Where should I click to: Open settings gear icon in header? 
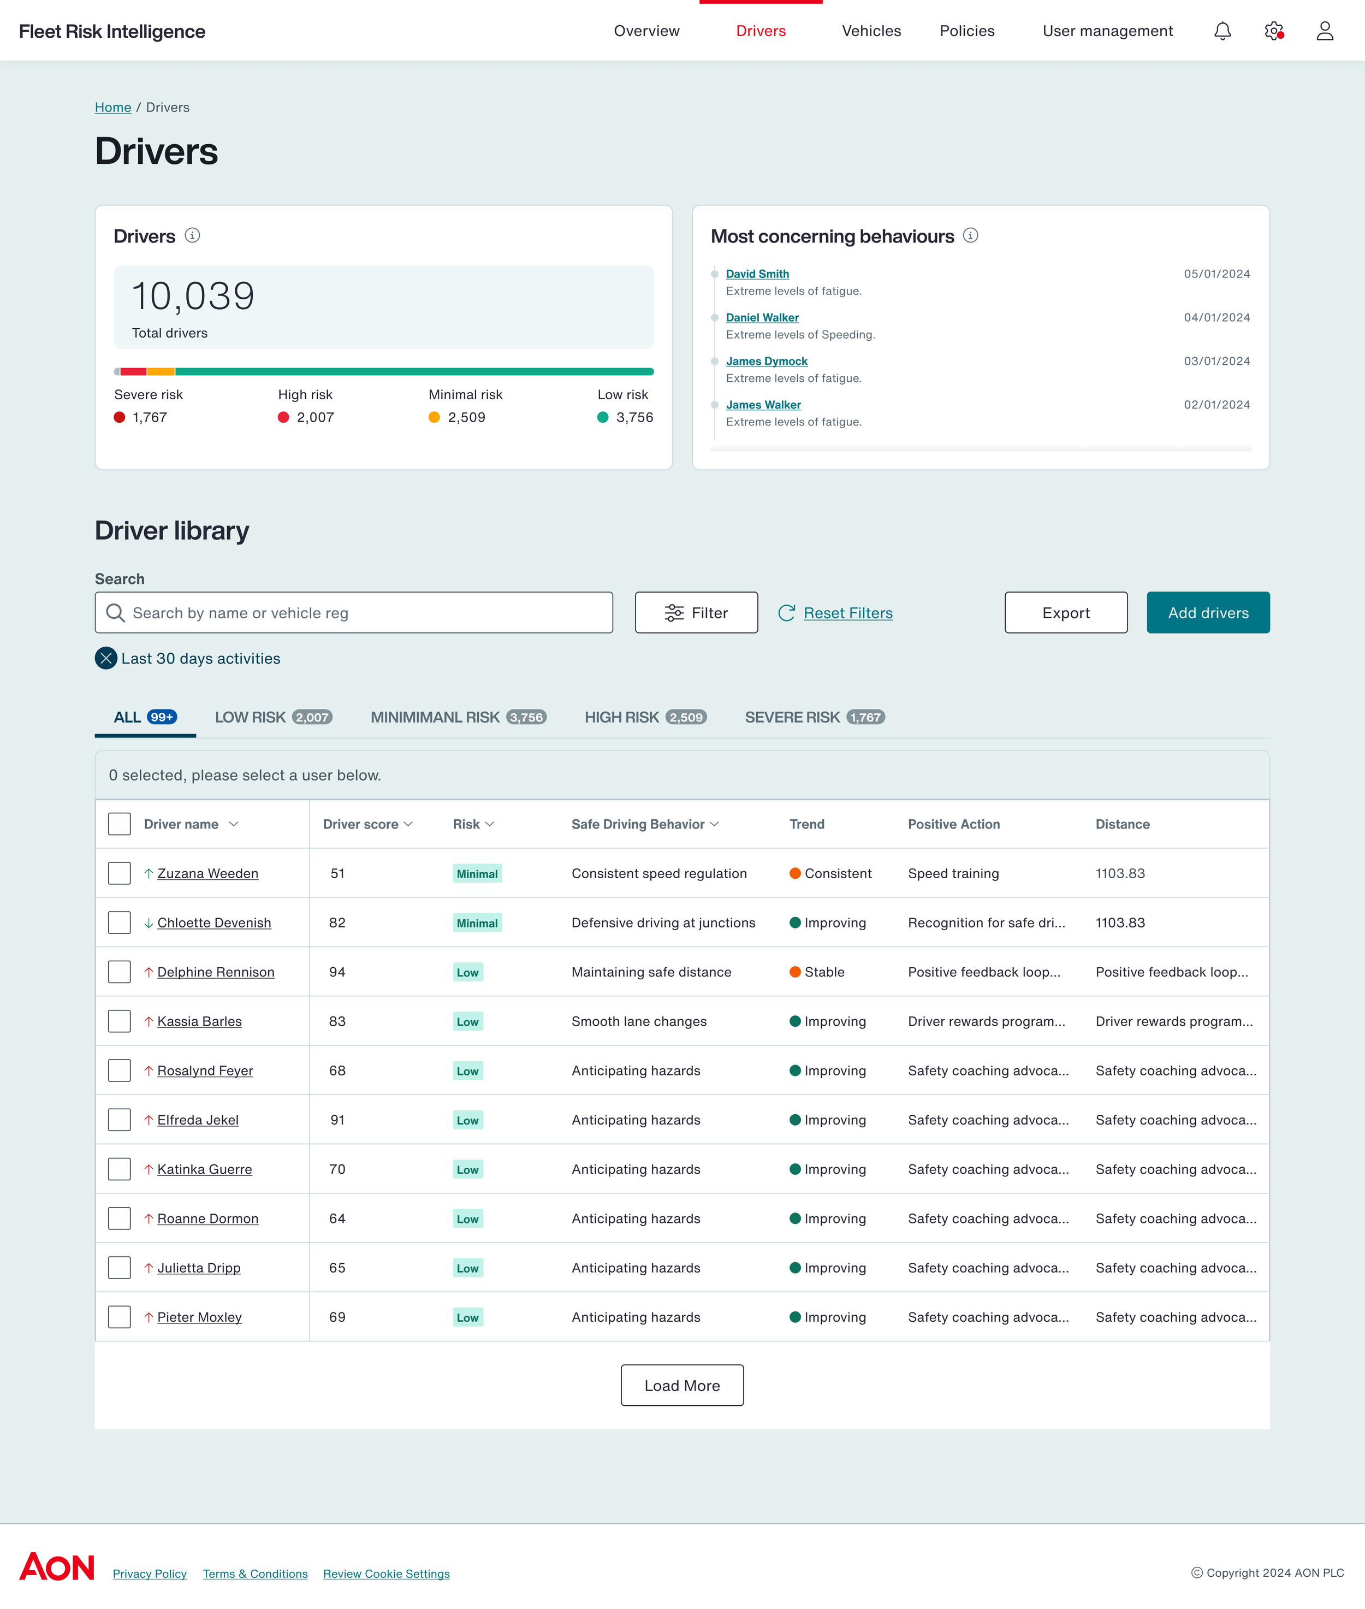(x=1273, y=31)
